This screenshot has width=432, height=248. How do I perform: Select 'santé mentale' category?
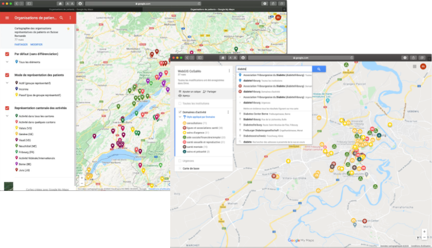[195, 147]
